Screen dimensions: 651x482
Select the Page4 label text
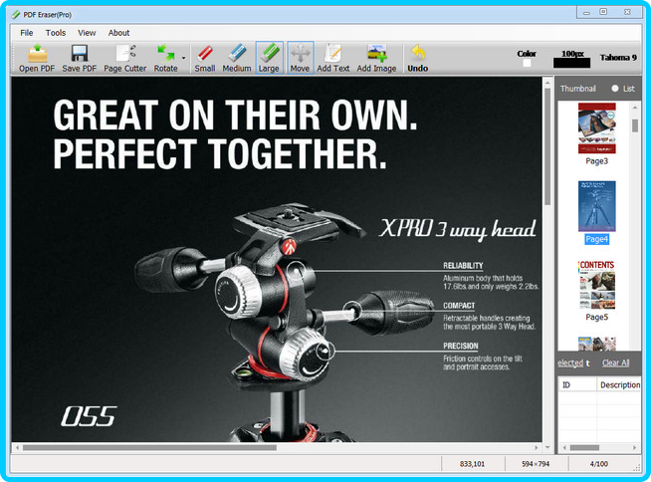click(x=596, y=239)
